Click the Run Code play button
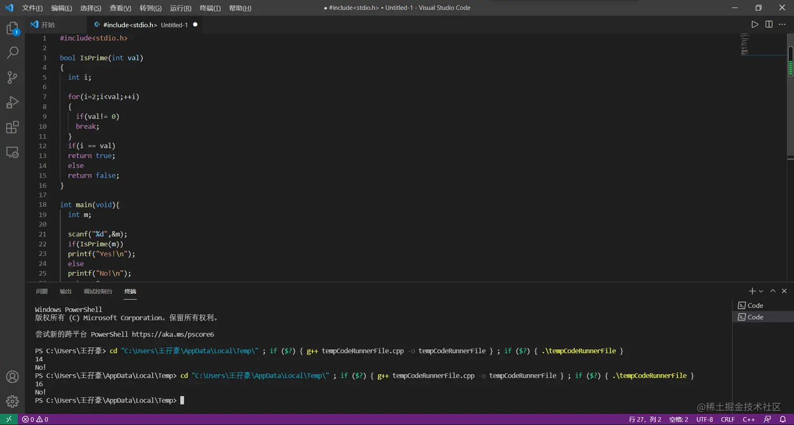 point(755,25)
